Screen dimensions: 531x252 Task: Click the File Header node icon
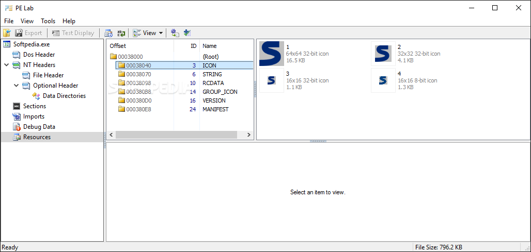[26, 75]
